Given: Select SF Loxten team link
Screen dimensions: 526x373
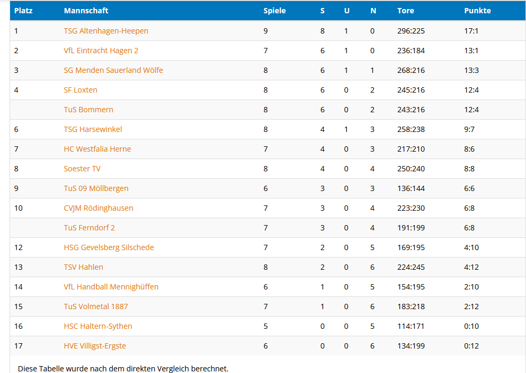Looking at the screenshot, I should point(80,90).
